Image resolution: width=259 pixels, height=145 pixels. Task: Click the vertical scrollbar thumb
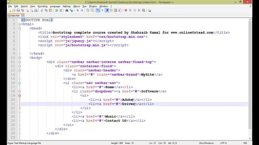point(250,75)
